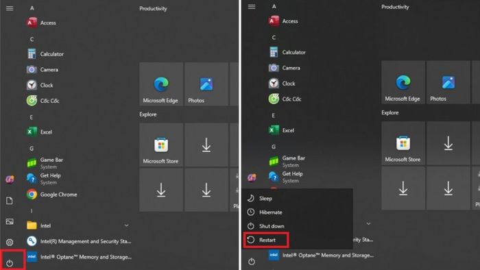The height and width of the screenshot is (270, 480).
Task: Open the Microsoft Edge tile in the left panel
Action: tap(161, 84)
